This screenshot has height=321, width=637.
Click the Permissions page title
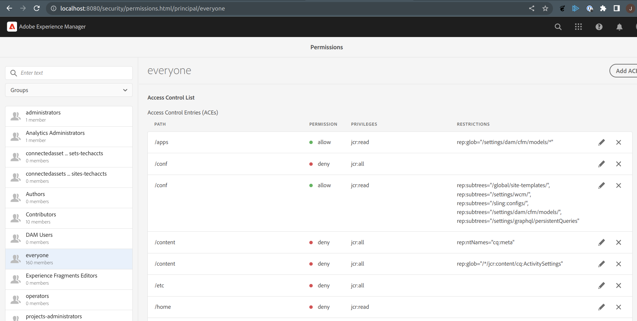click(x=327, y=47)
